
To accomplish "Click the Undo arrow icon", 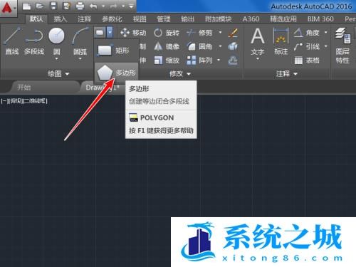I will click(x=93, y=6).
